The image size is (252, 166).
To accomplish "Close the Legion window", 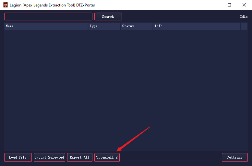I will tap(244, 5).
